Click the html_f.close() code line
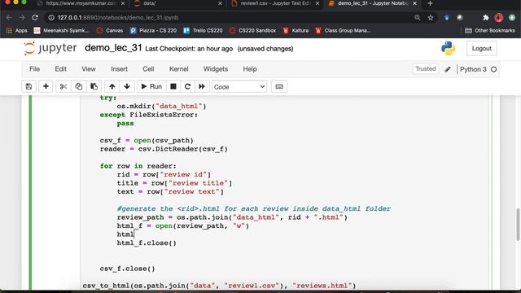 pyautogui.click(x=147, y=243)
